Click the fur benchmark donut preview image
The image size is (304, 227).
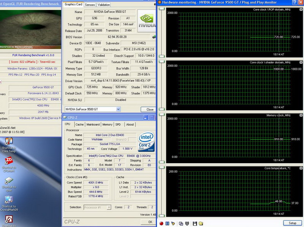point(30,29)
